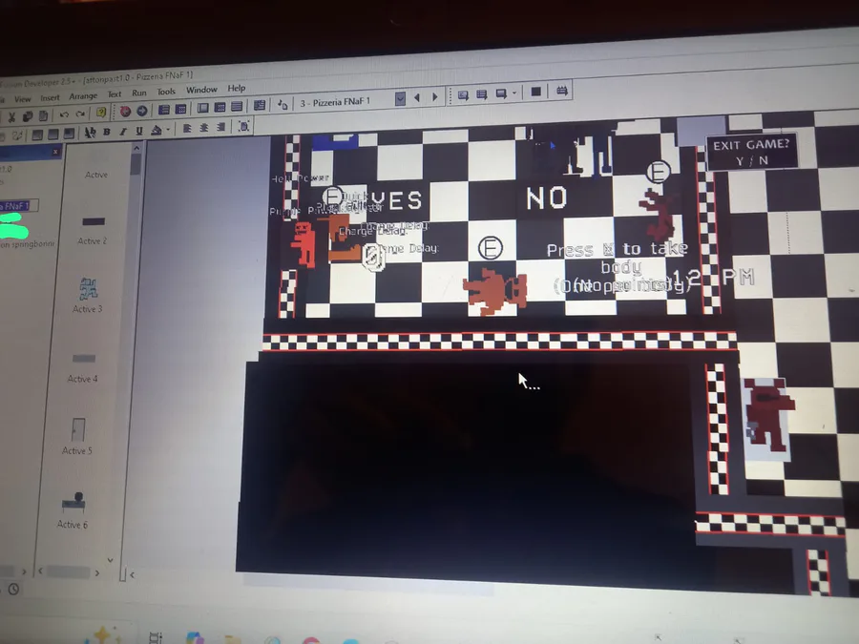This screenshot has width=859, height=644.
Task: Click the Copy icon
Action: point(28,116)
